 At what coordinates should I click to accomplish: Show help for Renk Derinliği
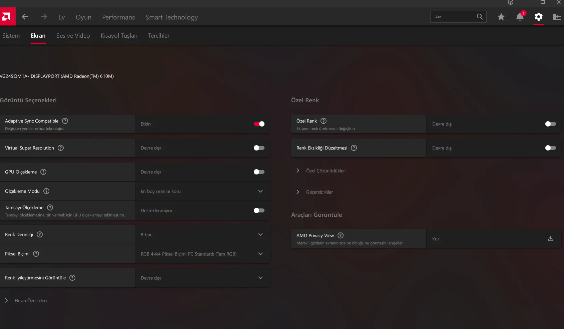[40, 234]
